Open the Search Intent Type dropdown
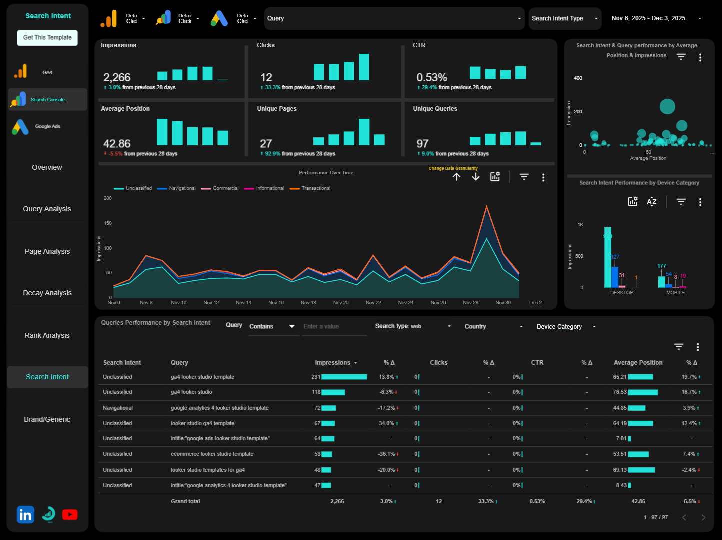 coord(565,18)
